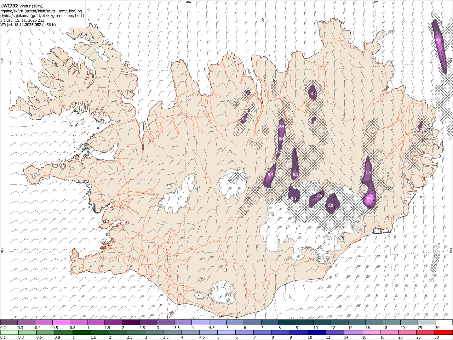Select the grey-green 3 swatch, lower legend row
Viewport: 453px width, 340px height.
[154, 332]
